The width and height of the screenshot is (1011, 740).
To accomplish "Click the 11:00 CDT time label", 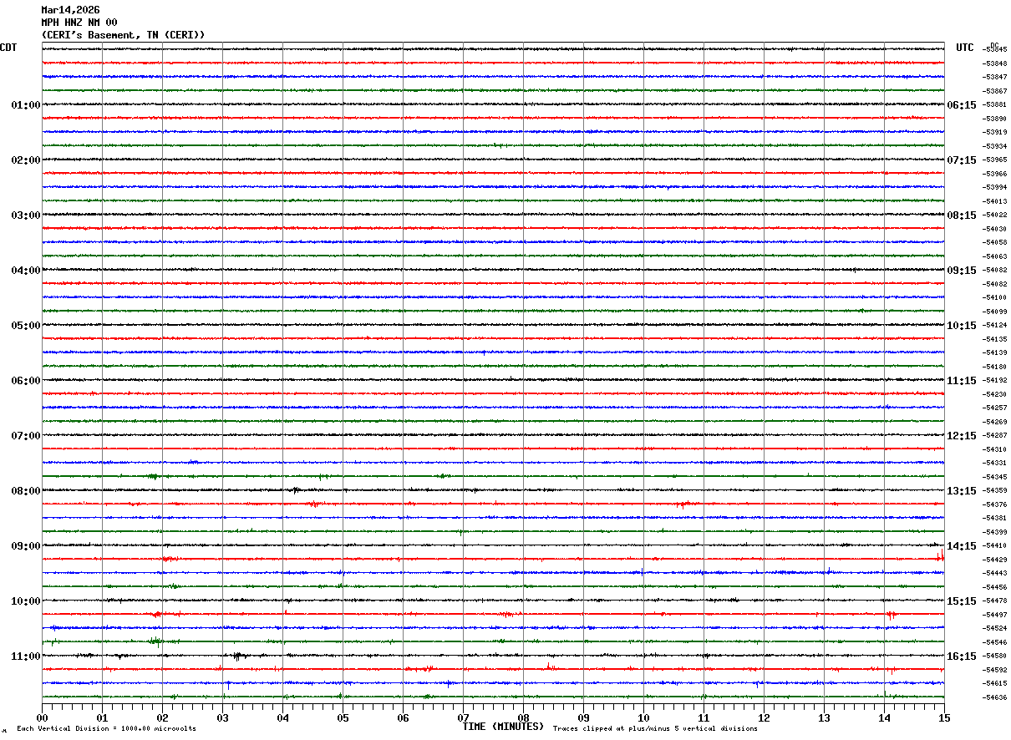I will pyautogui.click(x=26, y=656).
